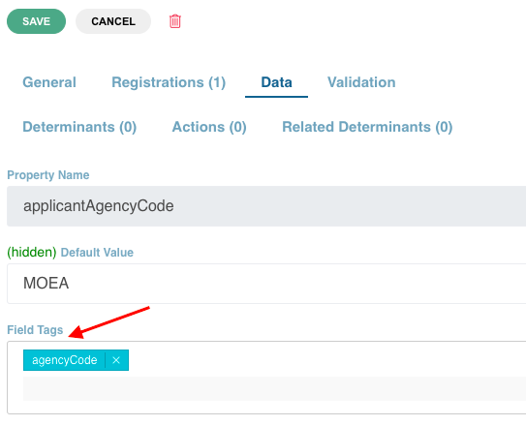Open the Actions (0) tab
526x426 pixels.
209,127
